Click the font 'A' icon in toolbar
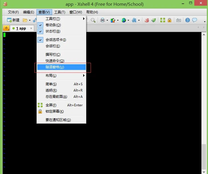 click(134, 20)
